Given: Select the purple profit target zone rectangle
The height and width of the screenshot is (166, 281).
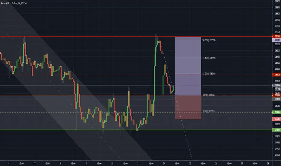Looking at the screenshot, I should (188, 66).
